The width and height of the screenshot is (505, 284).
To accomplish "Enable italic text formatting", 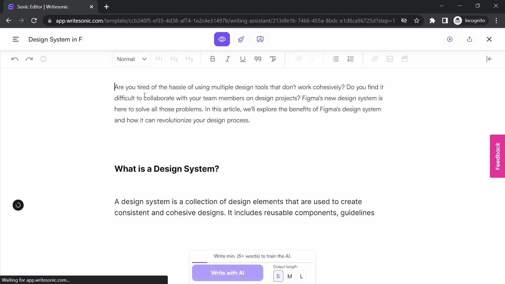I will tap(228, 59).
